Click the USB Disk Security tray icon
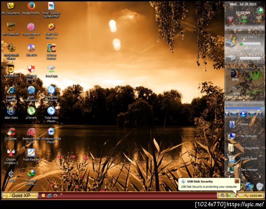This screenshot has height=209, width=266. tap(237, 196)
